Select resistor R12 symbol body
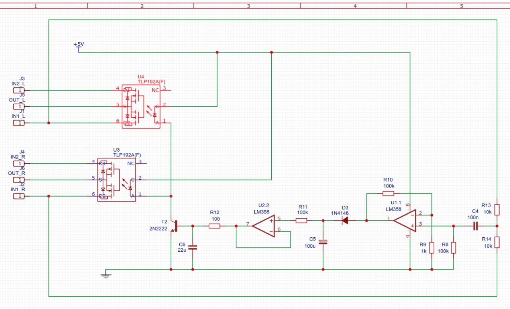Screen dimensions: 510x309 pos(214,226)
